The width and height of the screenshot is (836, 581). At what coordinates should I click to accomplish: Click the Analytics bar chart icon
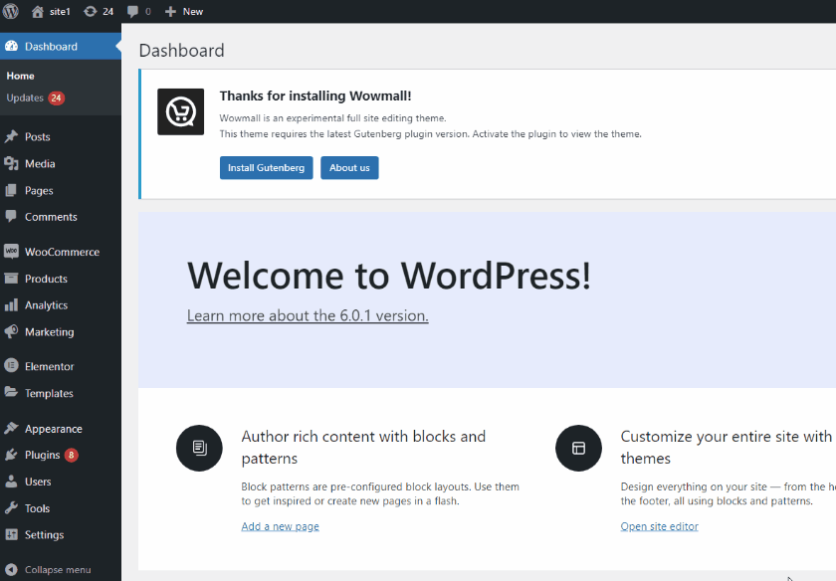click(x=11, y=304)
